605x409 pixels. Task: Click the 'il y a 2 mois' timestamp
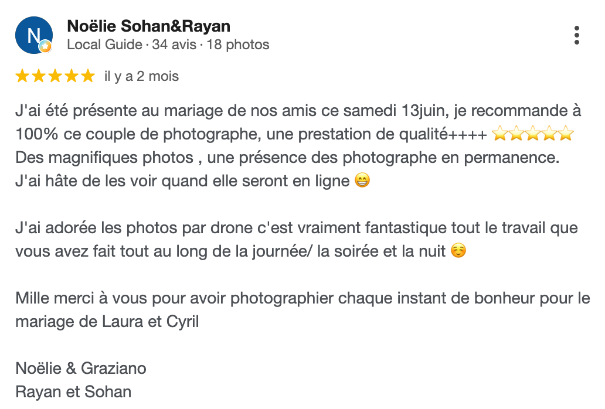coord(141,76)
